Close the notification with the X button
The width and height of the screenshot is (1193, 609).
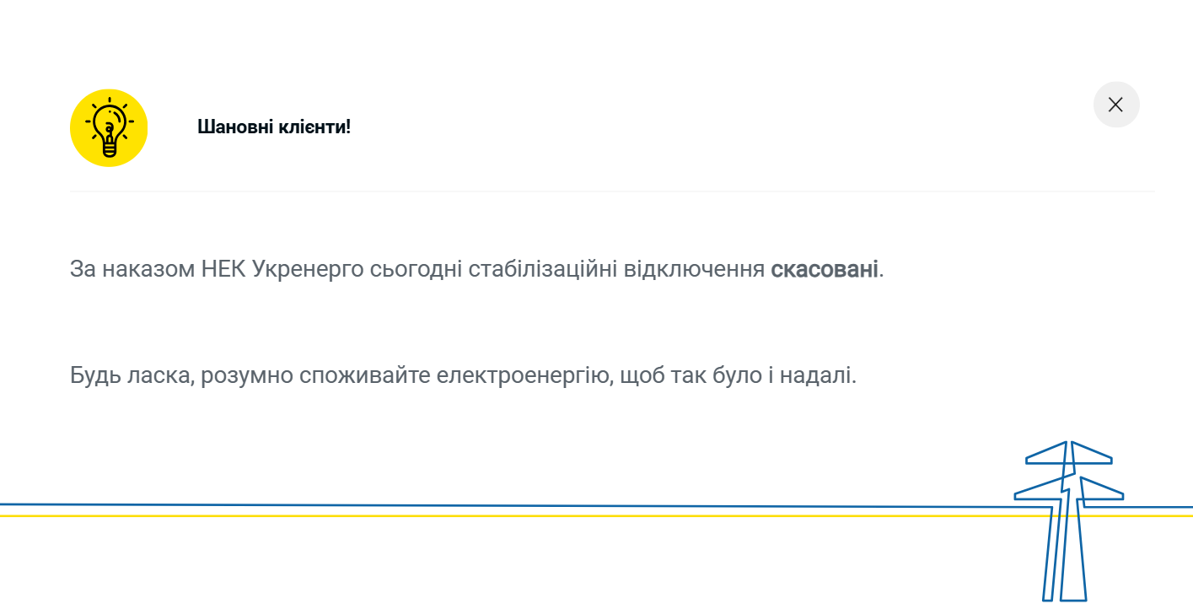[x=1115, y=105]
